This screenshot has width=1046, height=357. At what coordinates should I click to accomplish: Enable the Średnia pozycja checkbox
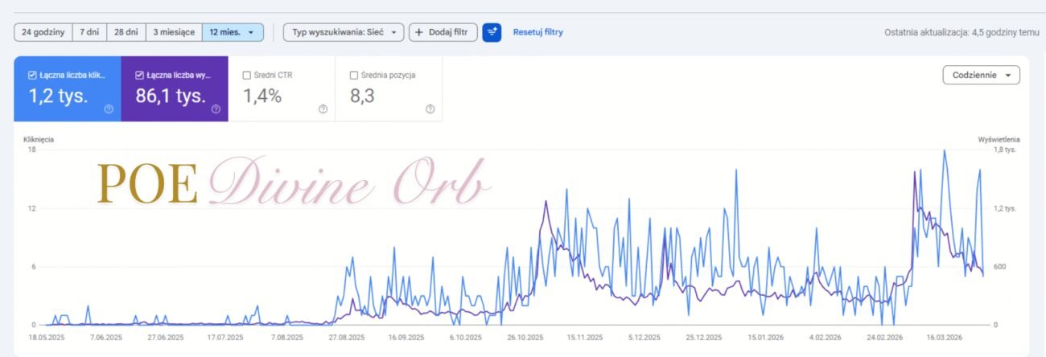click(x=354, y=76)
